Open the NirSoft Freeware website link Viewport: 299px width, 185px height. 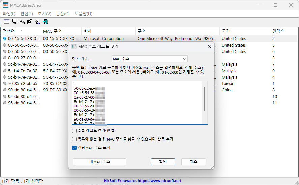click(143, 181)
